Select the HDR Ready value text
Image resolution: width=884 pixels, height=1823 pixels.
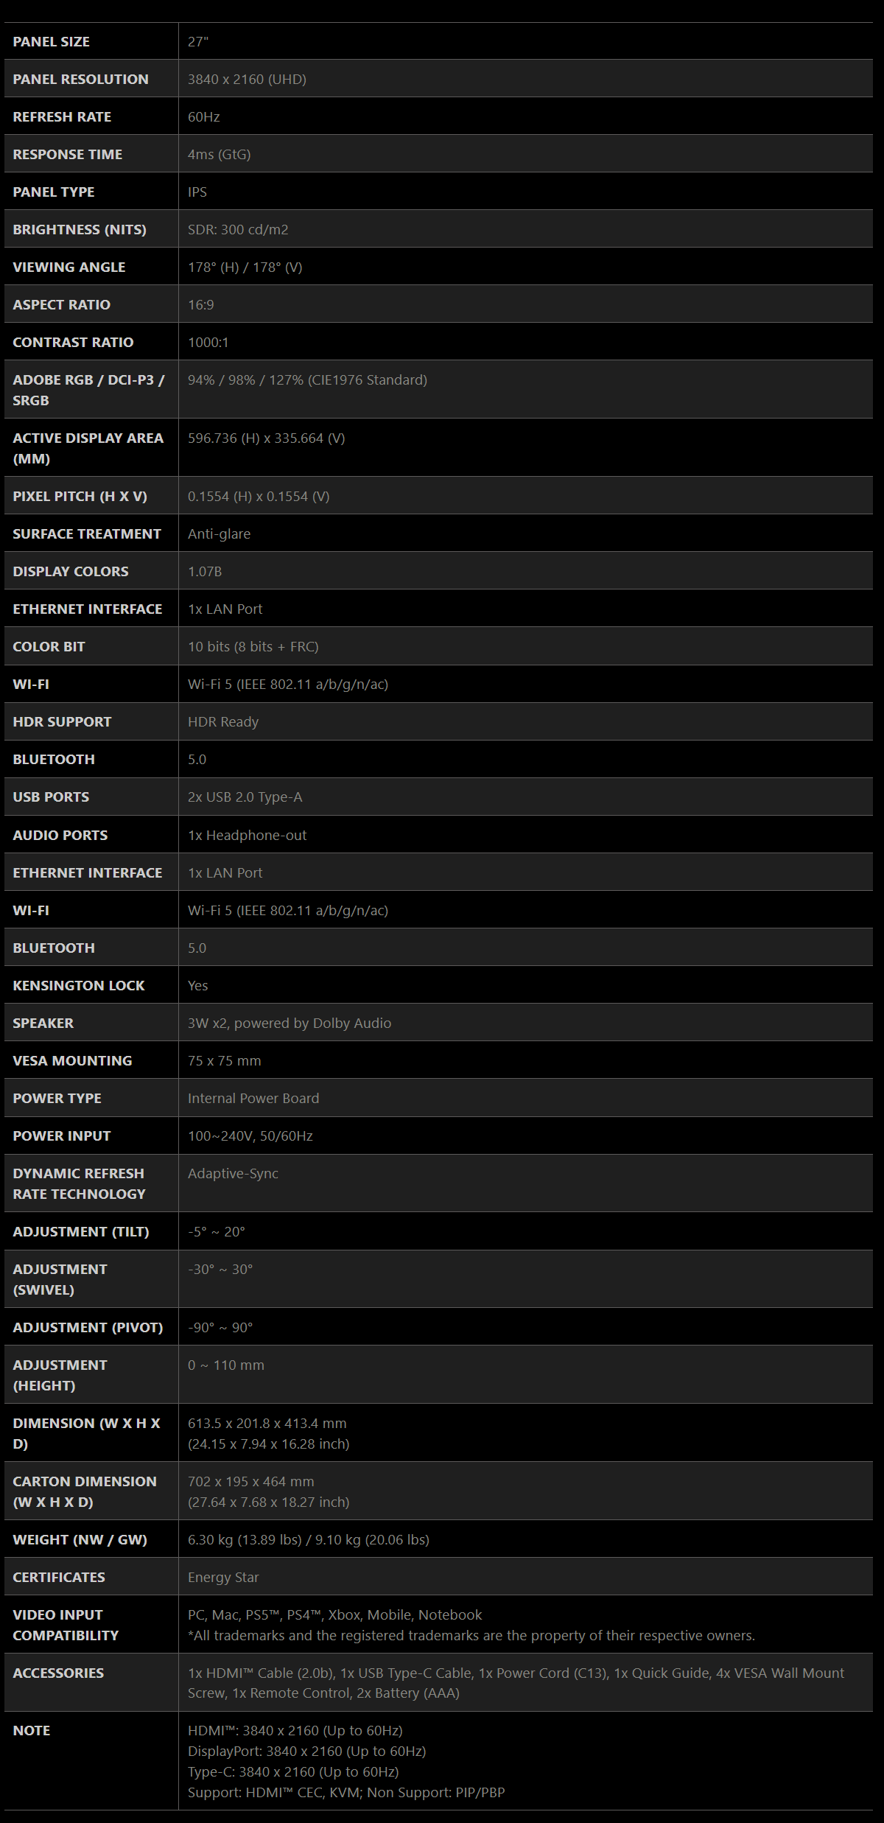point(223,721)
